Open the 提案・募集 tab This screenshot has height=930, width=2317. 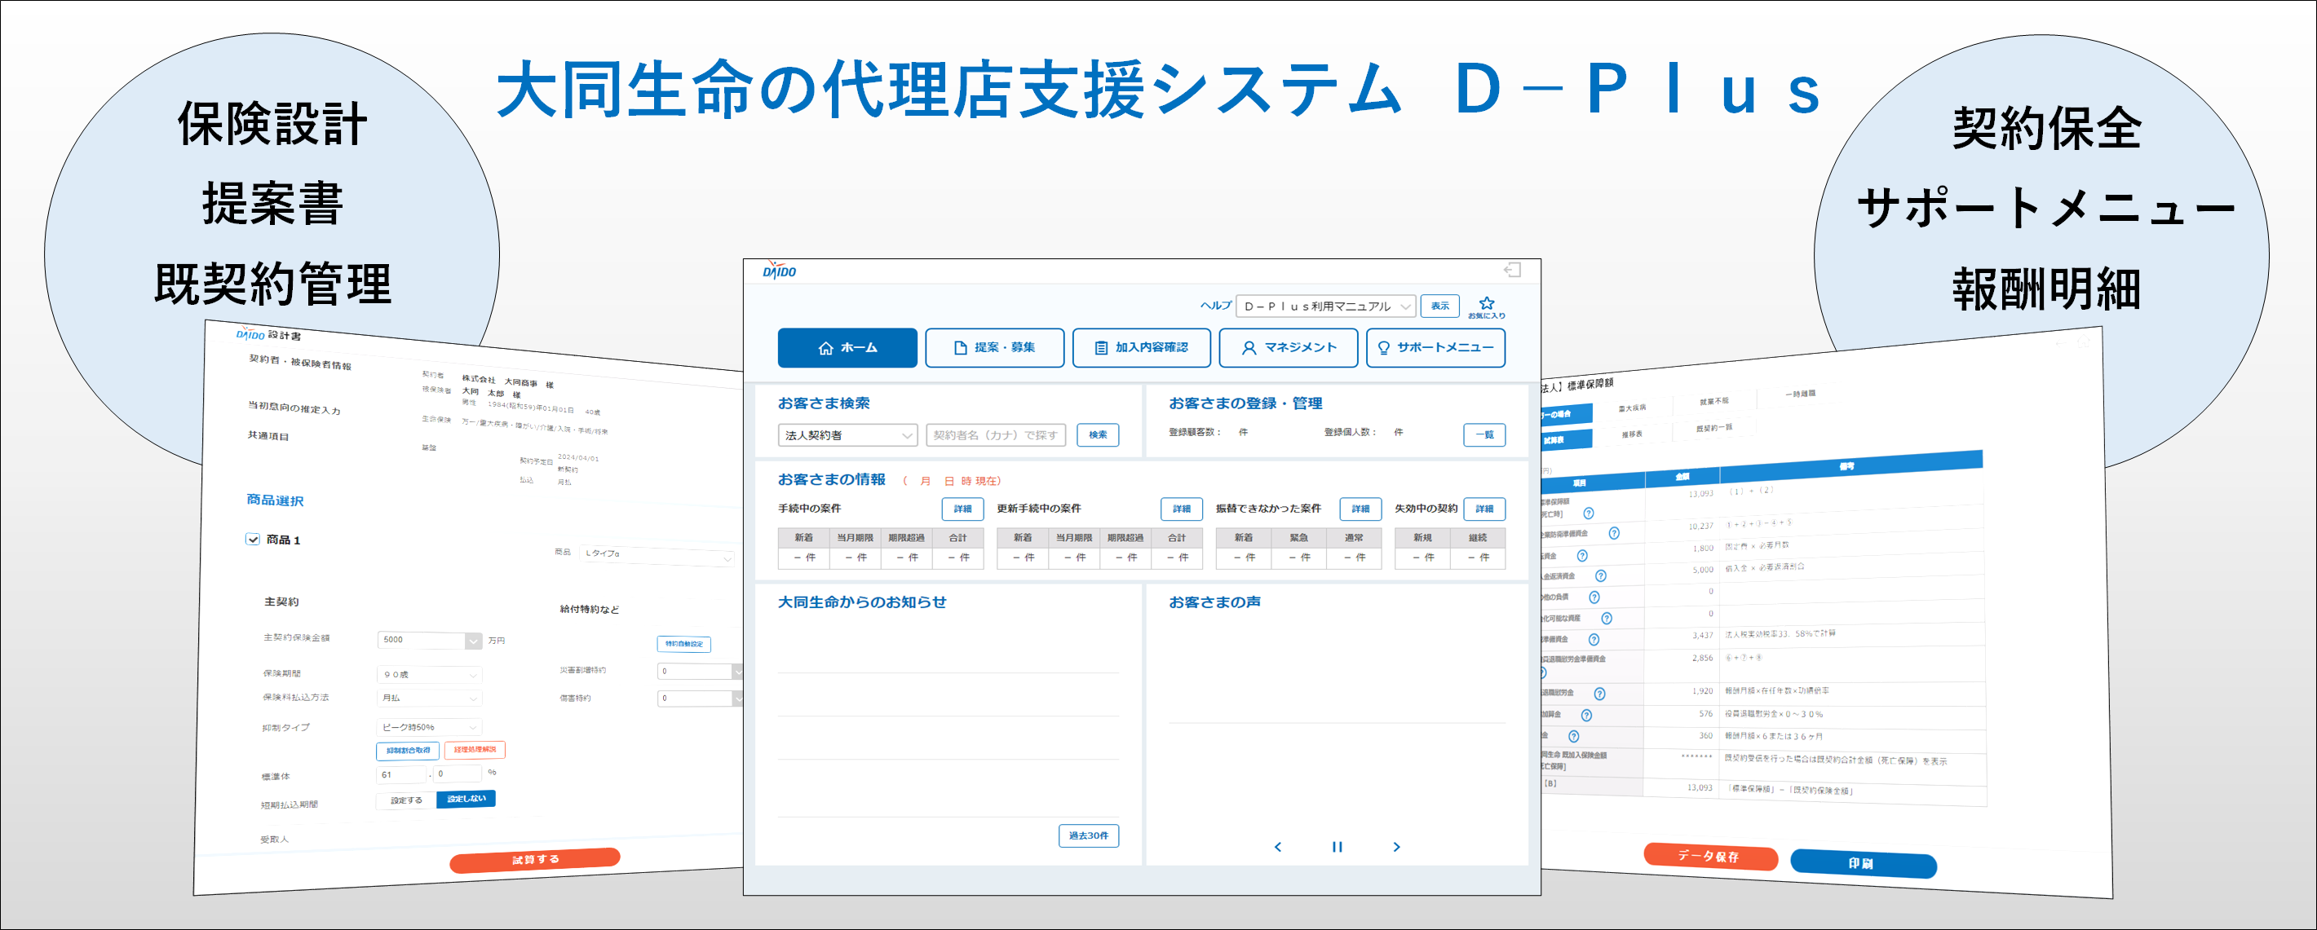coord(994,348)
